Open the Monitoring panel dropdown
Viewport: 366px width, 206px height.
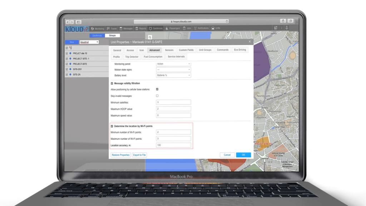[173, 64]
